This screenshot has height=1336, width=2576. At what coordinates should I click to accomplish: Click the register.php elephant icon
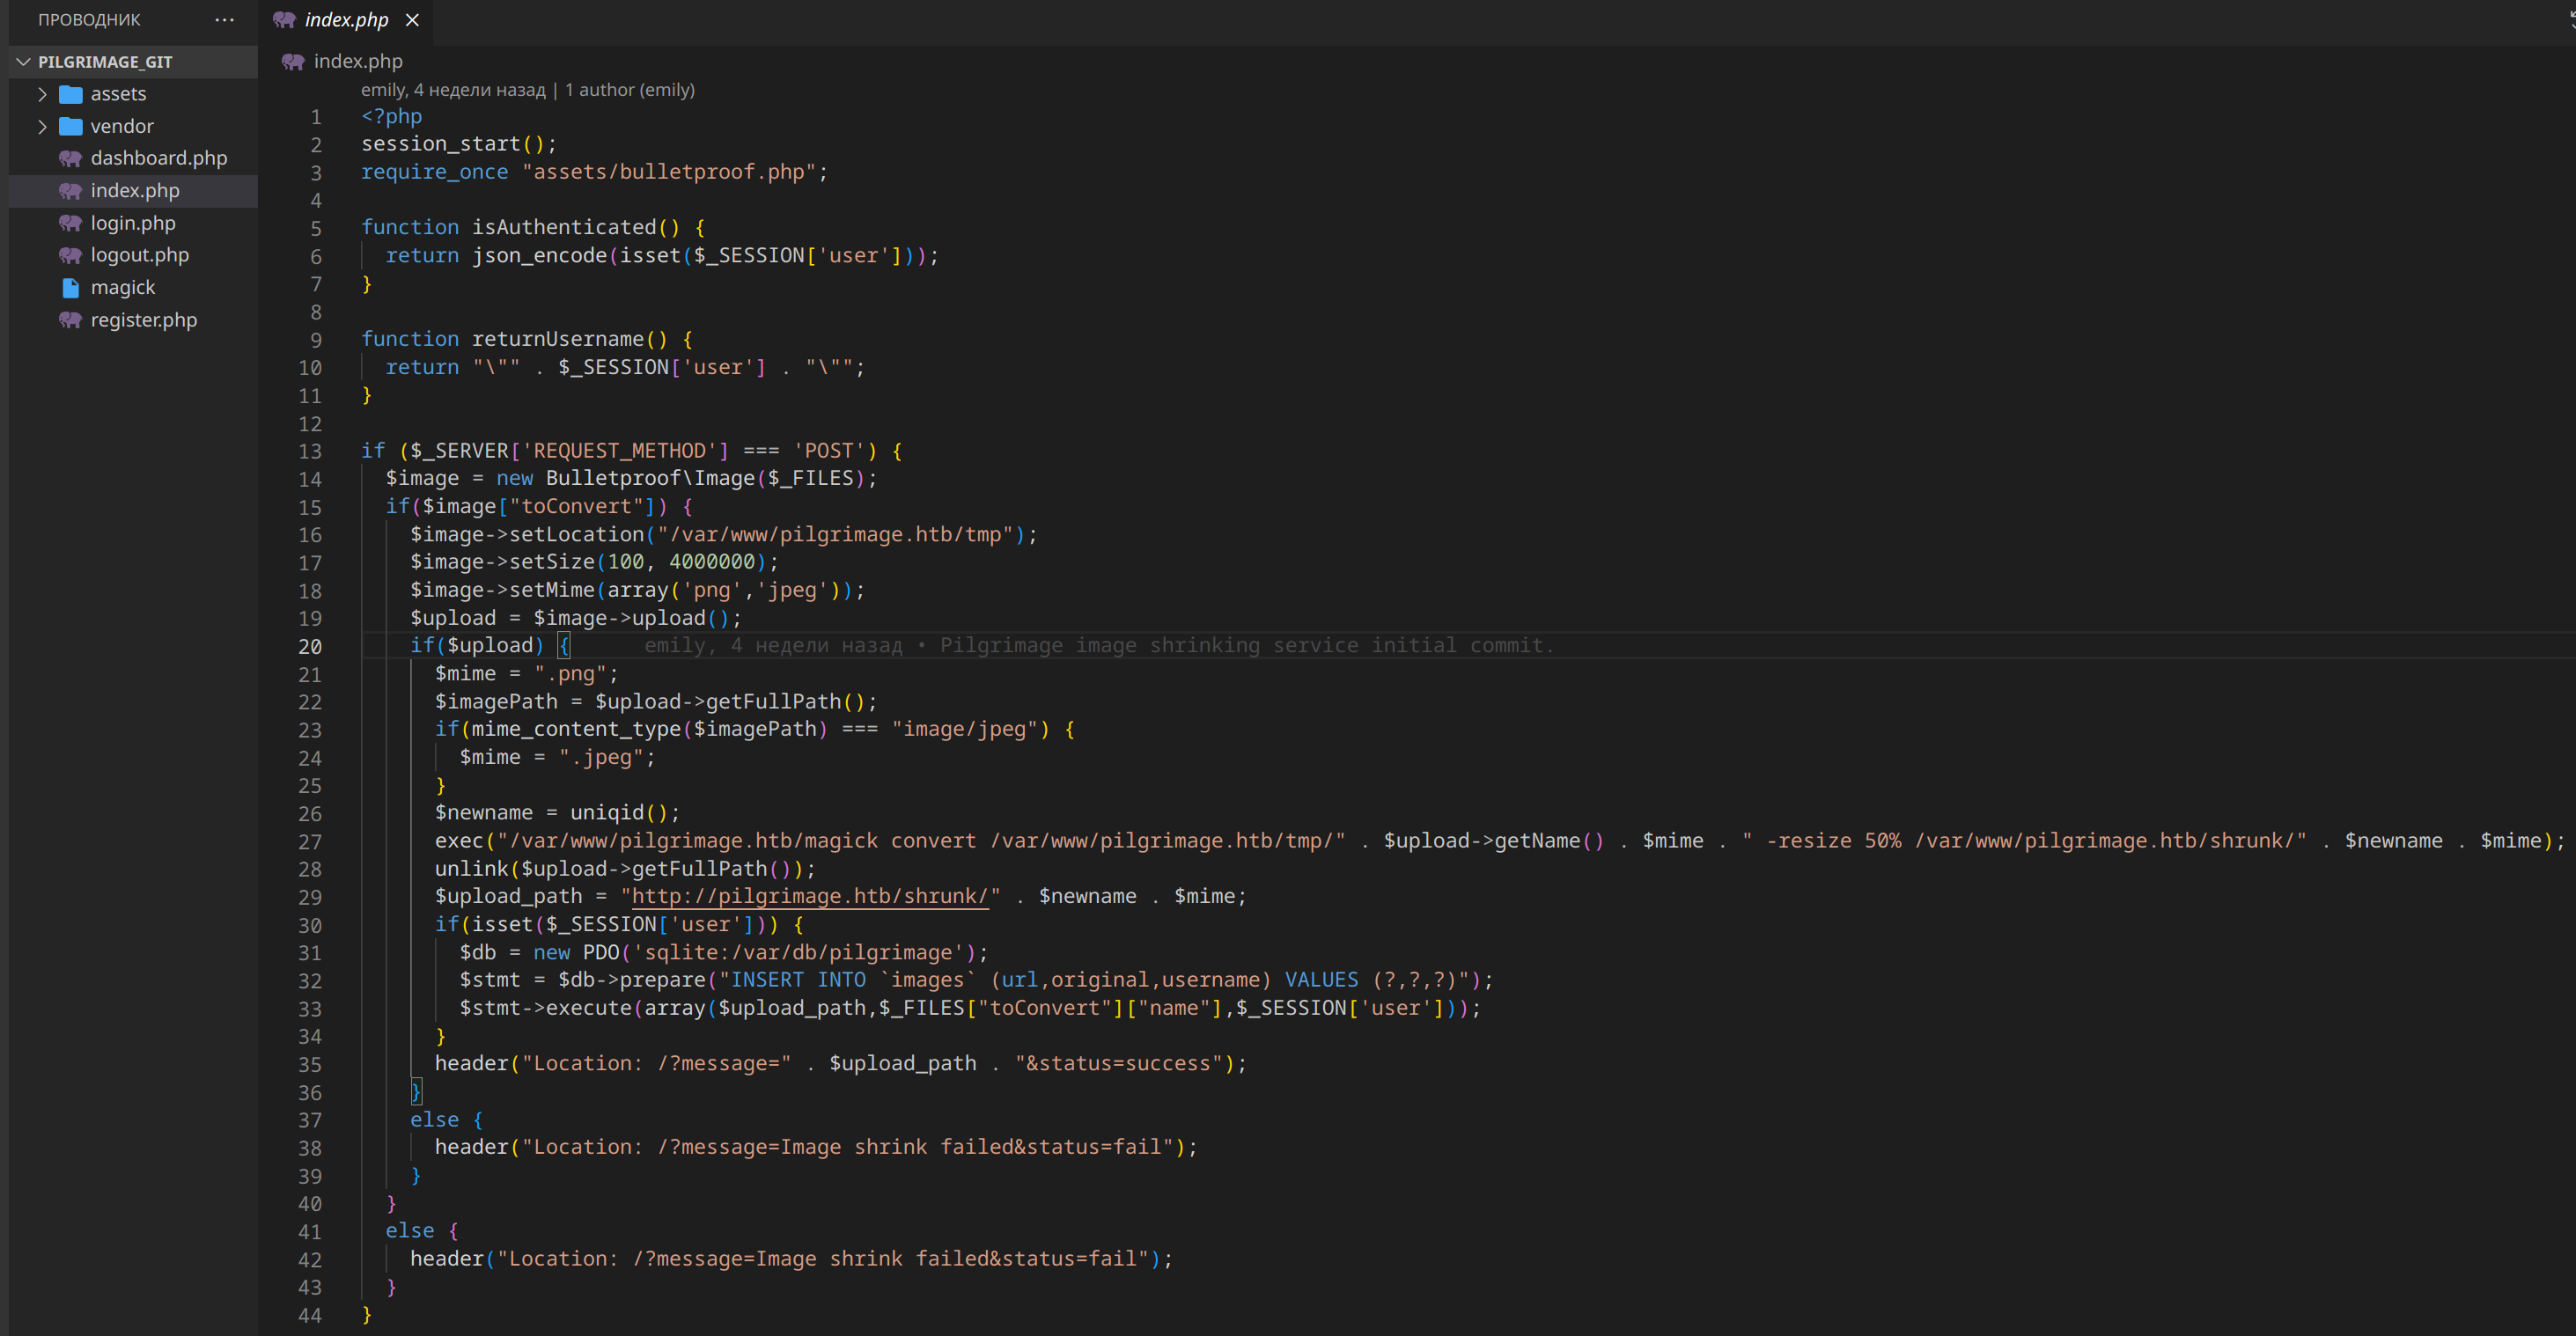click(x=70, y=320)
